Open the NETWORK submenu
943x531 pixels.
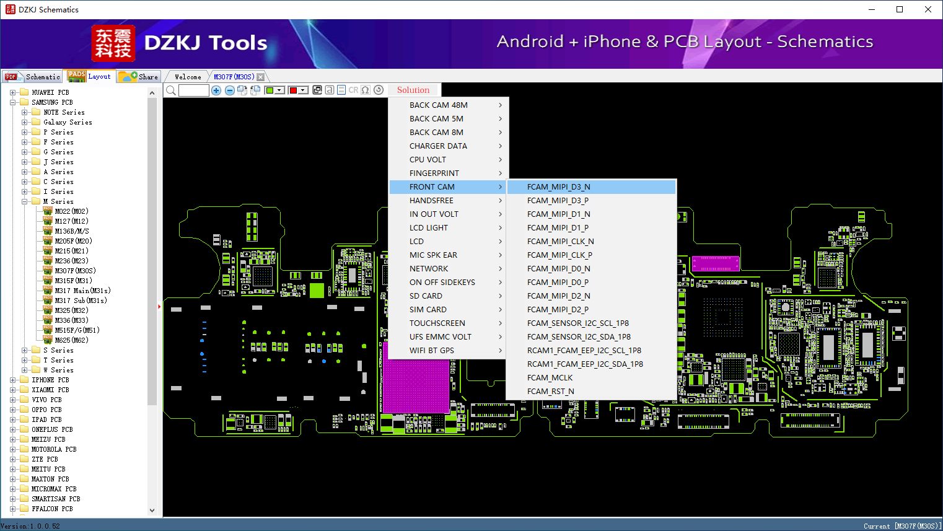click(449, 269)
